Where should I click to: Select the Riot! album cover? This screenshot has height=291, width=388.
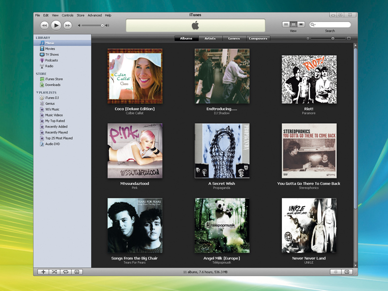[309, 80]
